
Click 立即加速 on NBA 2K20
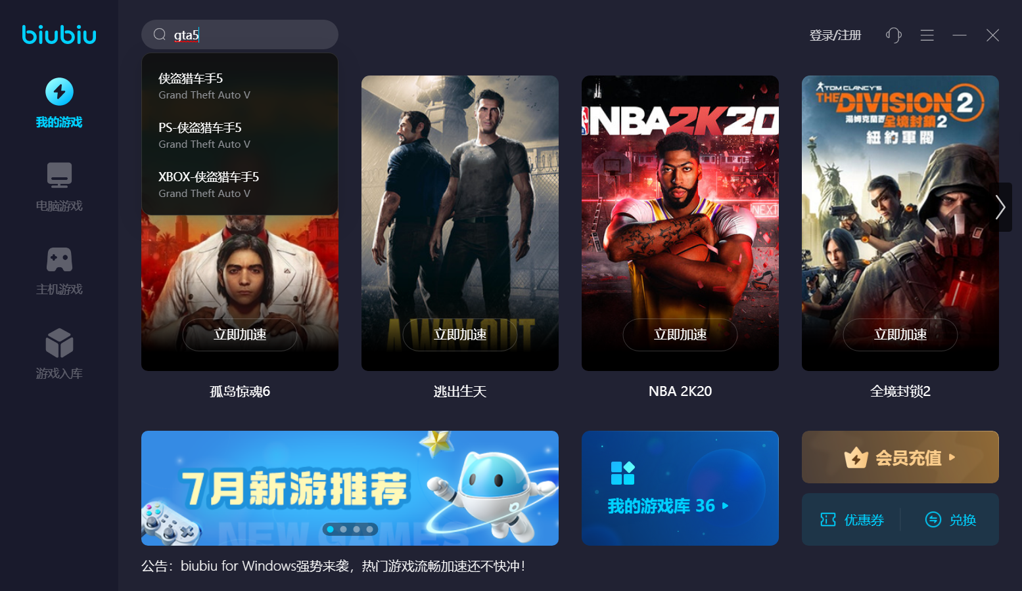(680, 335)
